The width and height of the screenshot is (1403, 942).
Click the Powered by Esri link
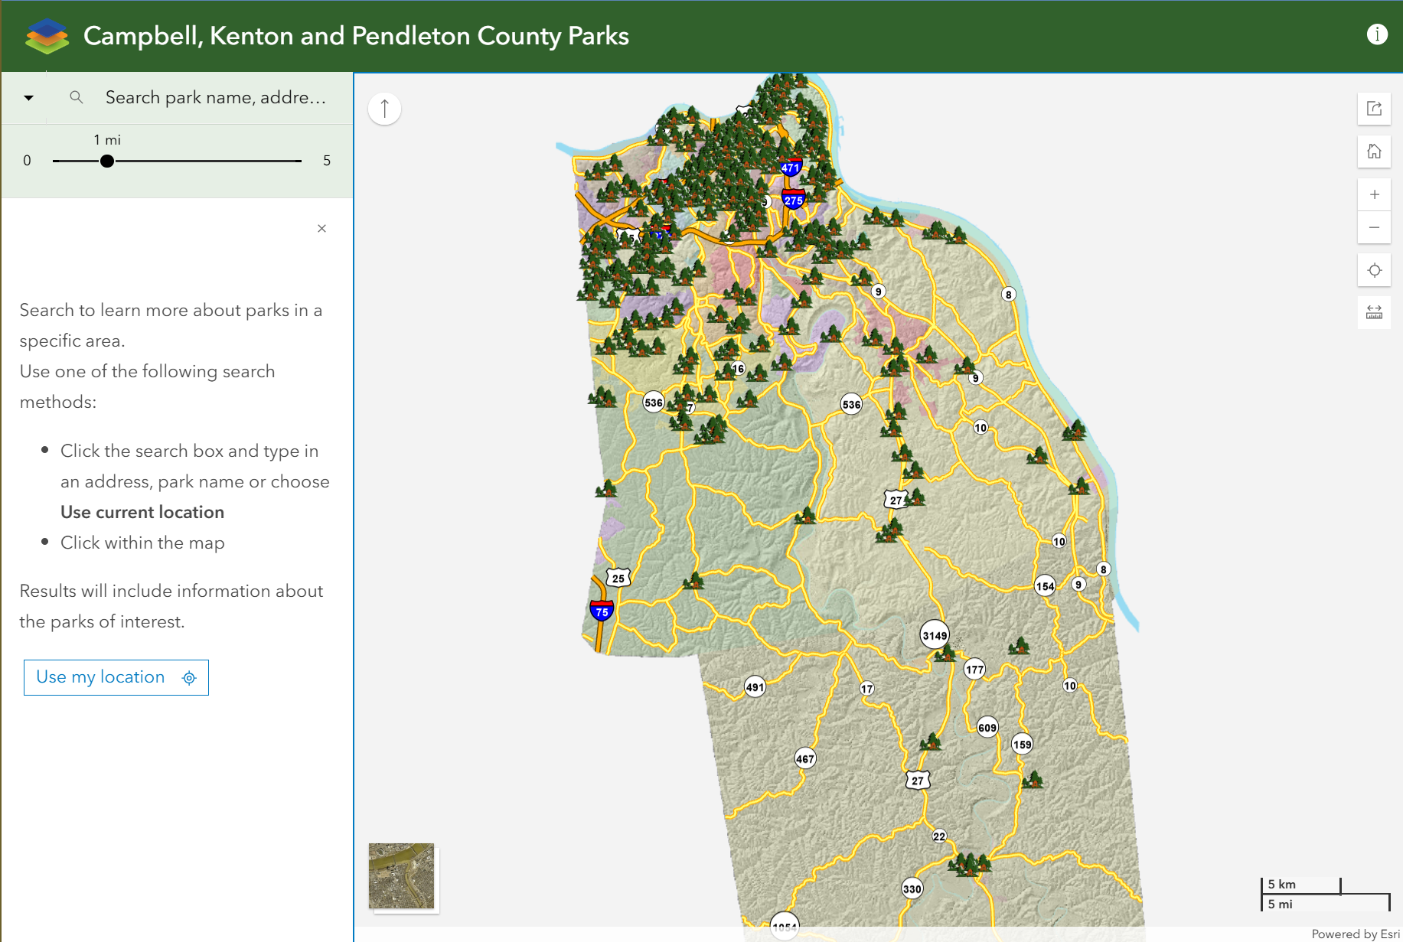1355,934
